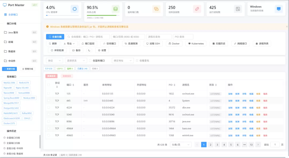
Task: Click the running processes icon
Action: tap(238, 9)
